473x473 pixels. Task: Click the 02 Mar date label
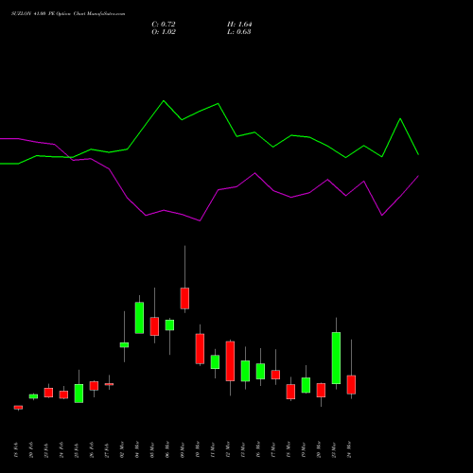[122, 449]
